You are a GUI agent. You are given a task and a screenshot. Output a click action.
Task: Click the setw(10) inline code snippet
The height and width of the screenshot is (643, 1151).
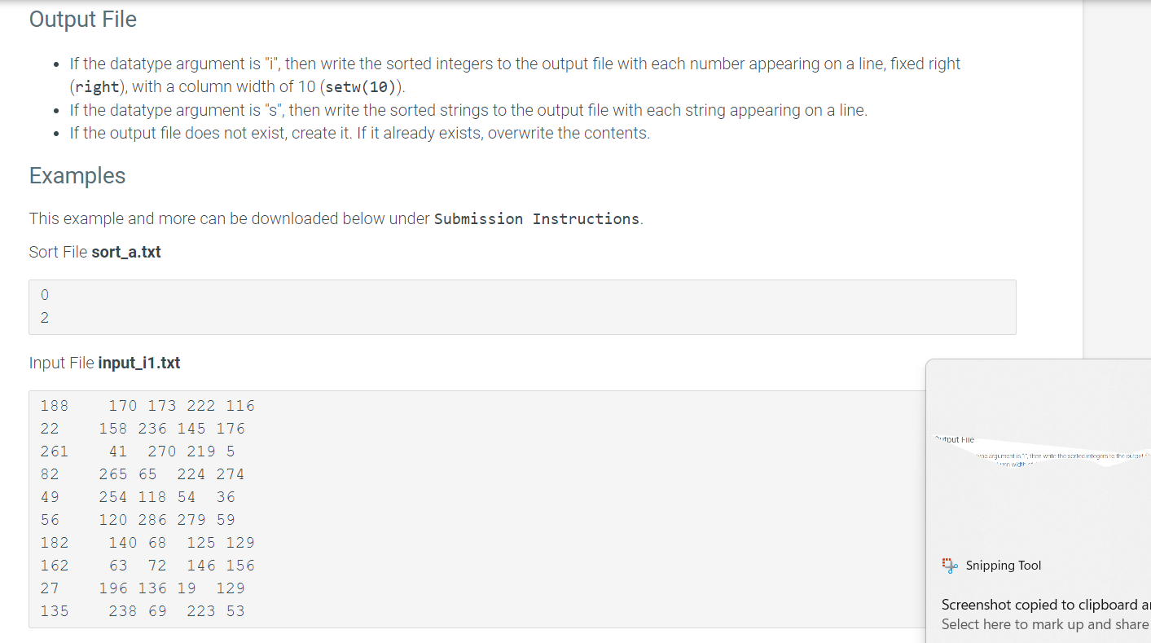359,86
